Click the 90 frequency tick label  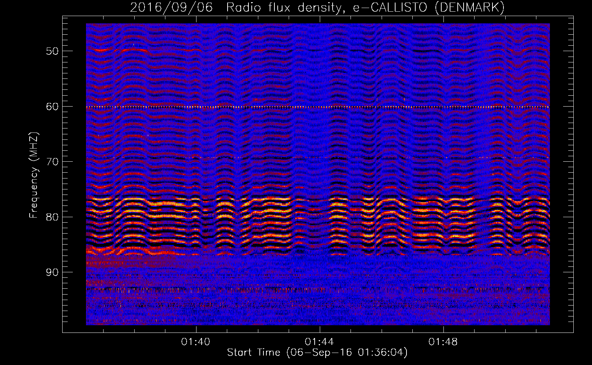(x=52, y=272)
